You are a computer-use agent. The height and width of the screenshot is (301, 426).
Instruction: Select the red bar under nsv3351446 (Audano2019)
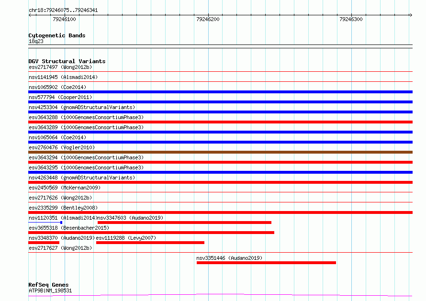(x=266, y=263)
